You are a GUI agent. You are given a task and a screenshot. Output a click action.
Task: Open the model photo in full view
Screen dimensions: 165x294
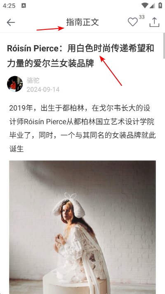[x=82, y=227]
